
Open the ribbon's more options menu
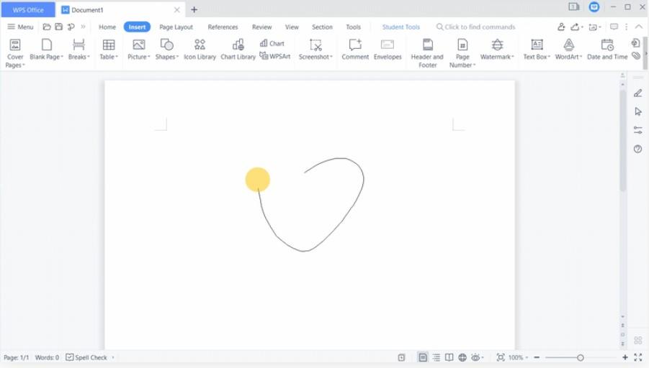coord(626,27)
